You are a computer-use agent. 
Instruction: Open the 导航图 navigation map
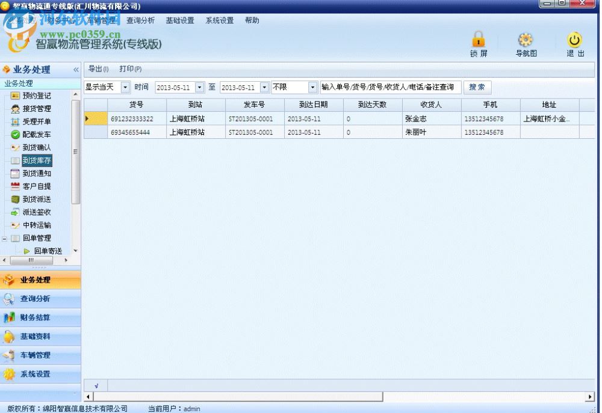[x=525, y=42]
